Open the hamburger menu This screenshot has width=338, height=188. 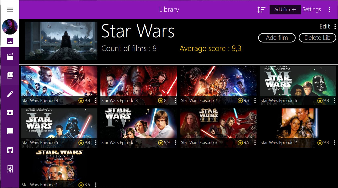pos(10,10)
